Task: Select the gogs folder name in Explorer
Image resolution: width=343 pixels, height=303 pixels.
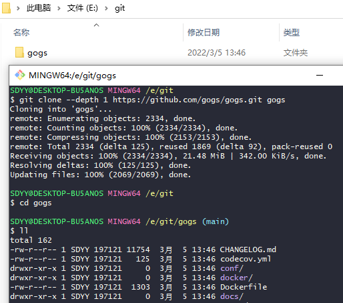Action: pyautogui.click(x=37, y=53)
